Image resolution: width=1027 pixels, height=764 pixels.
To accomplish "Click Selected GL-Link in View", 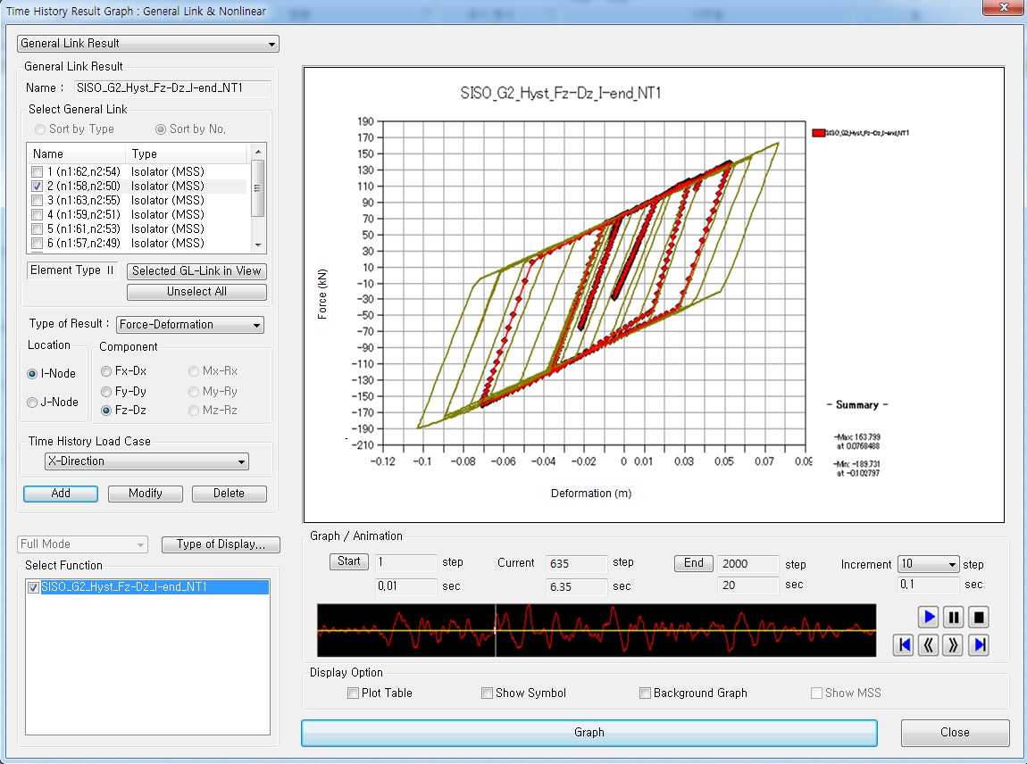I will [196, 270].
